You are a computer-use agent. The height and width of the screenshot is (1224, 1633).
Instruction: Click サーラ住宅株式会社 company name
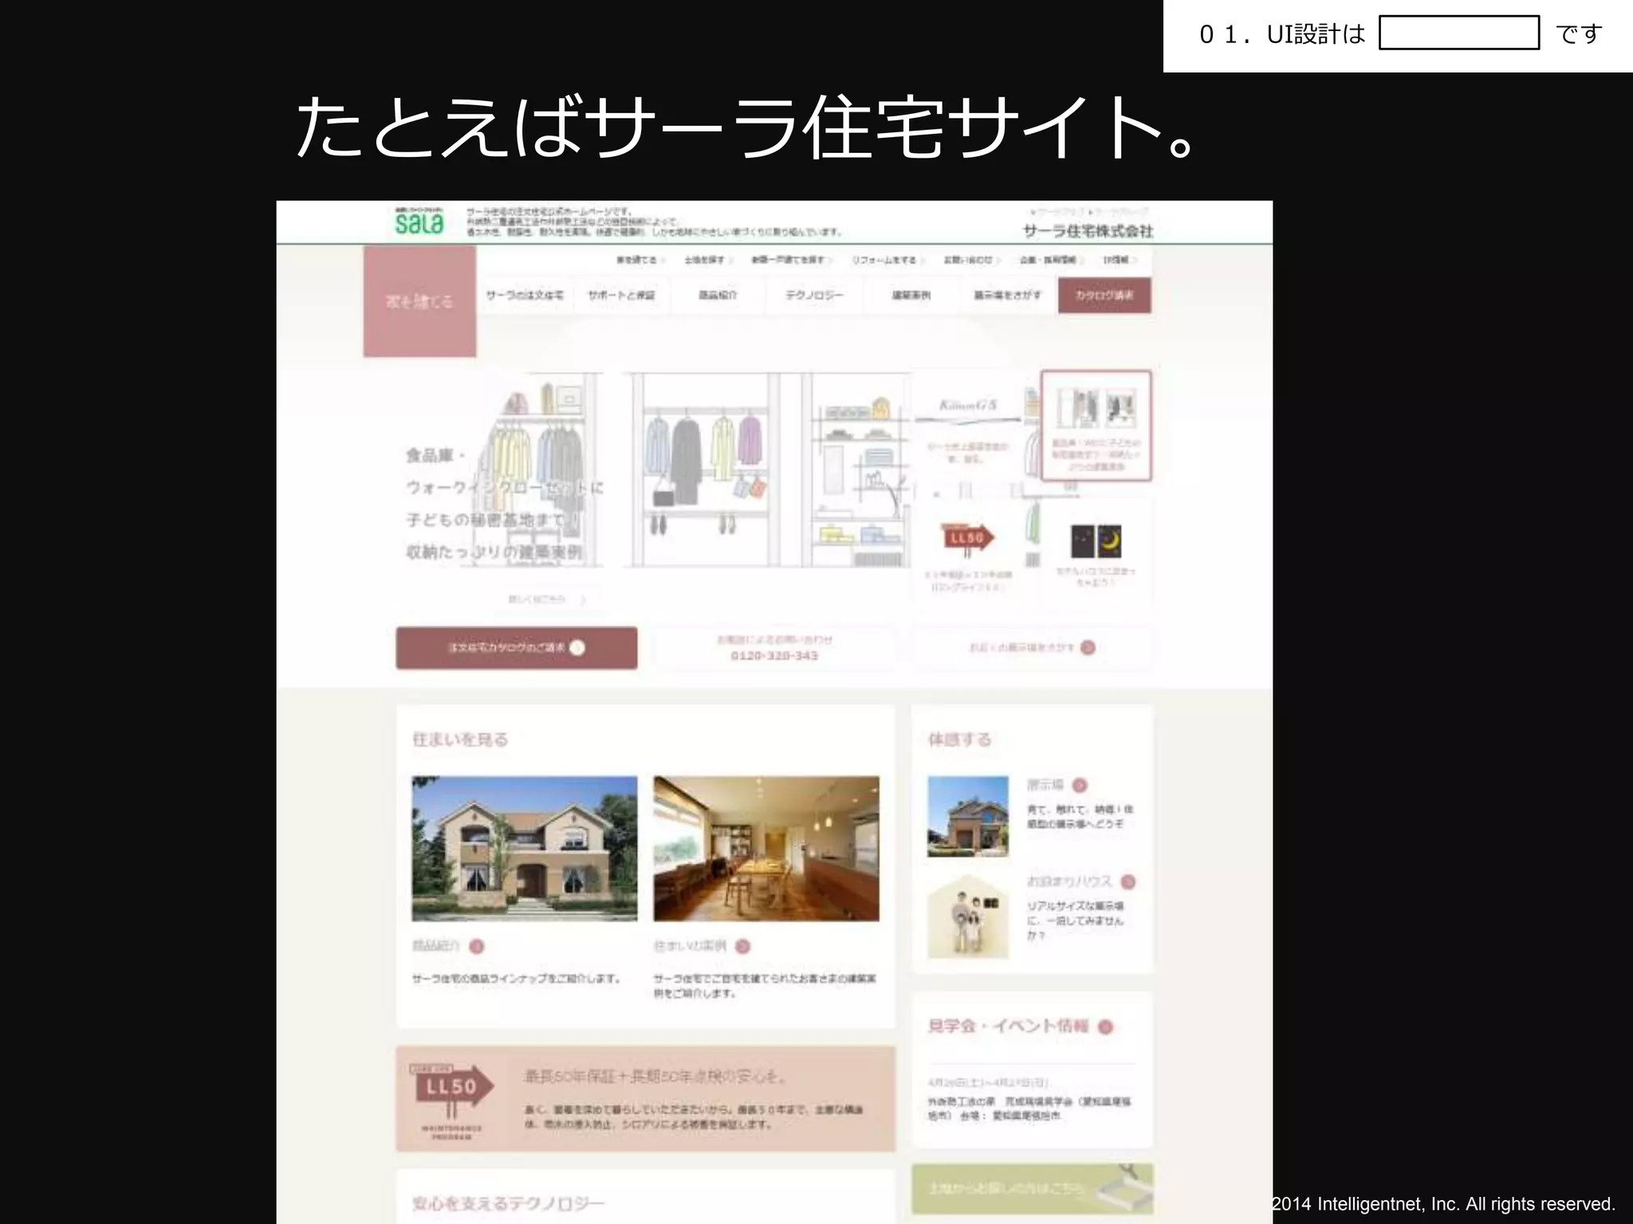1088,231
